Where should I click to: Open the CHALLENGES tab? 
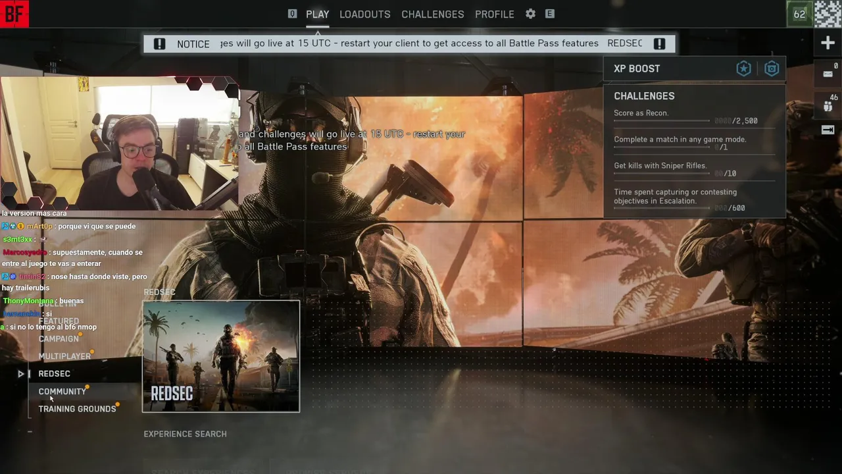[432, 14]
